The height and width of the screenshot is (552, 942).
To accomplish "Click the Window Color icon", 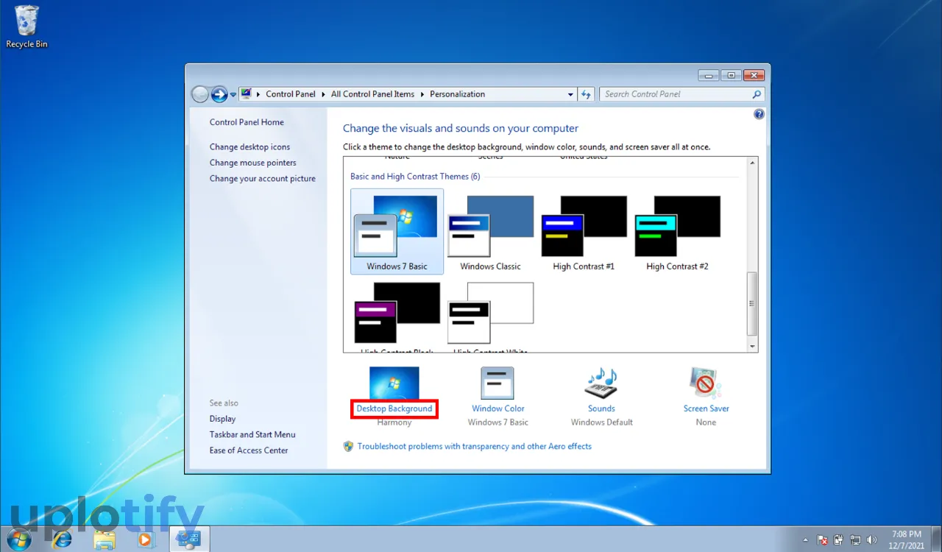I will pos(497,383).
